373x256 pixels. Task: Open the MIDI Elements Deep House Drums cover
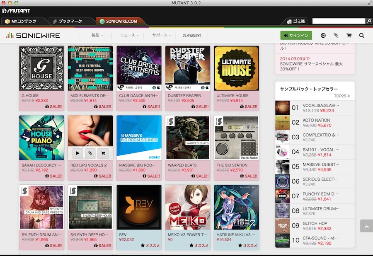pyautogui.click(x=90, y=68)
